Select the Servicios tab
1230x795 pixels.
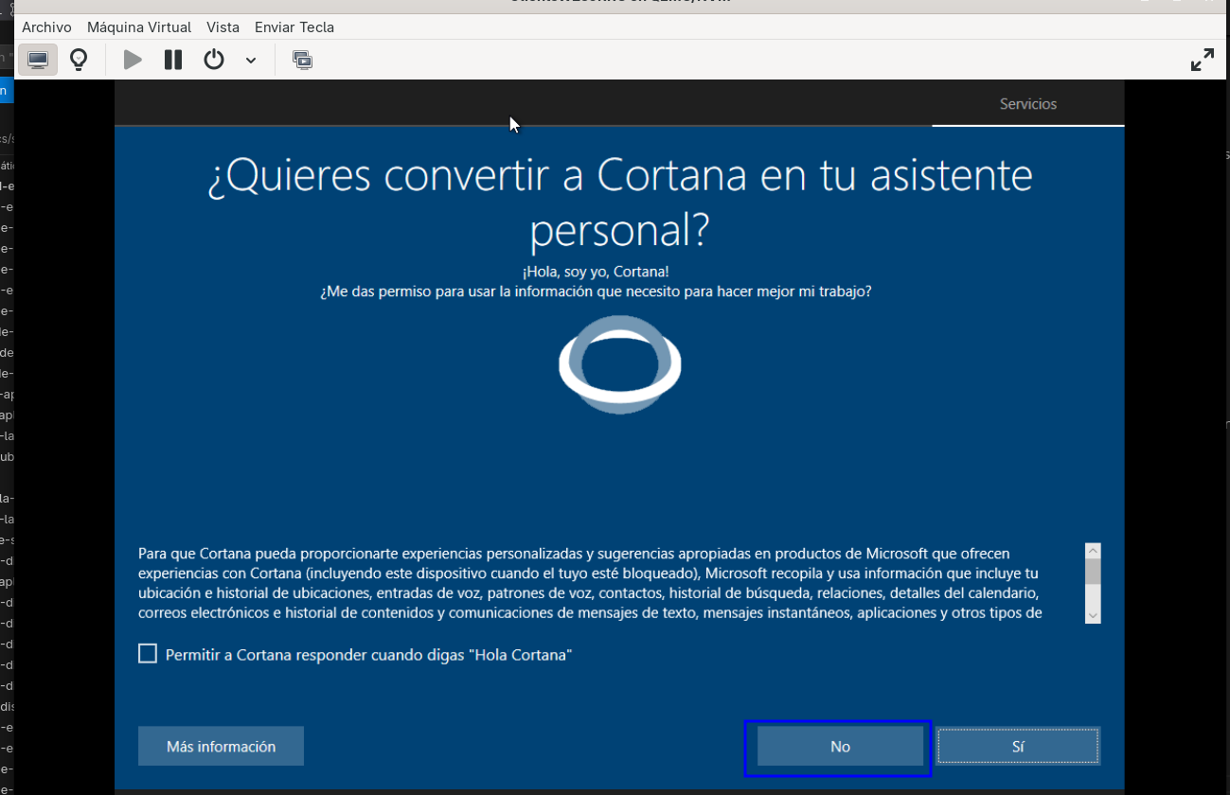click(x=1028, y=104)
